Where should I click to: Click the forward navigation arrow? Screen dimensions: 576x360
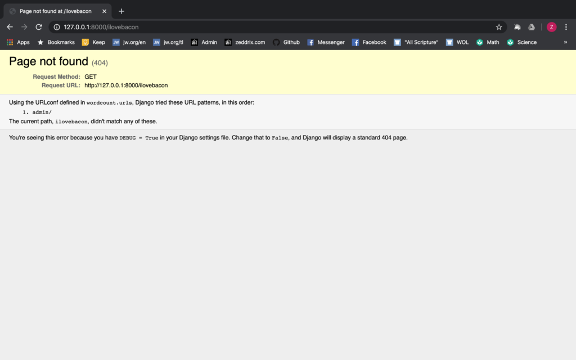(x=24, y=27)
